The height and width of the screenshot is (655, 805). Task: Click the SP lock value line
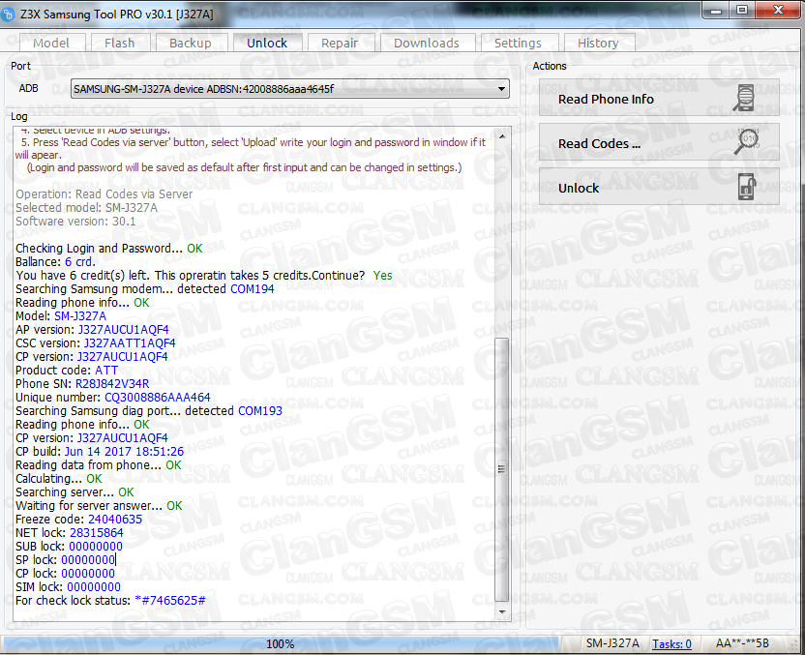[65, 559]
